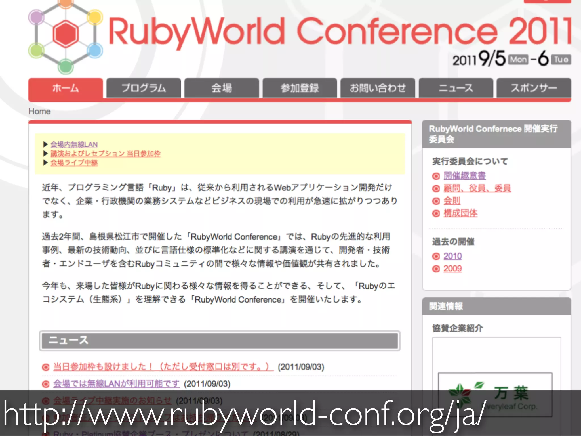581x436 pixels.
Task: Open the ホーム tab
Action: (66, 88)
